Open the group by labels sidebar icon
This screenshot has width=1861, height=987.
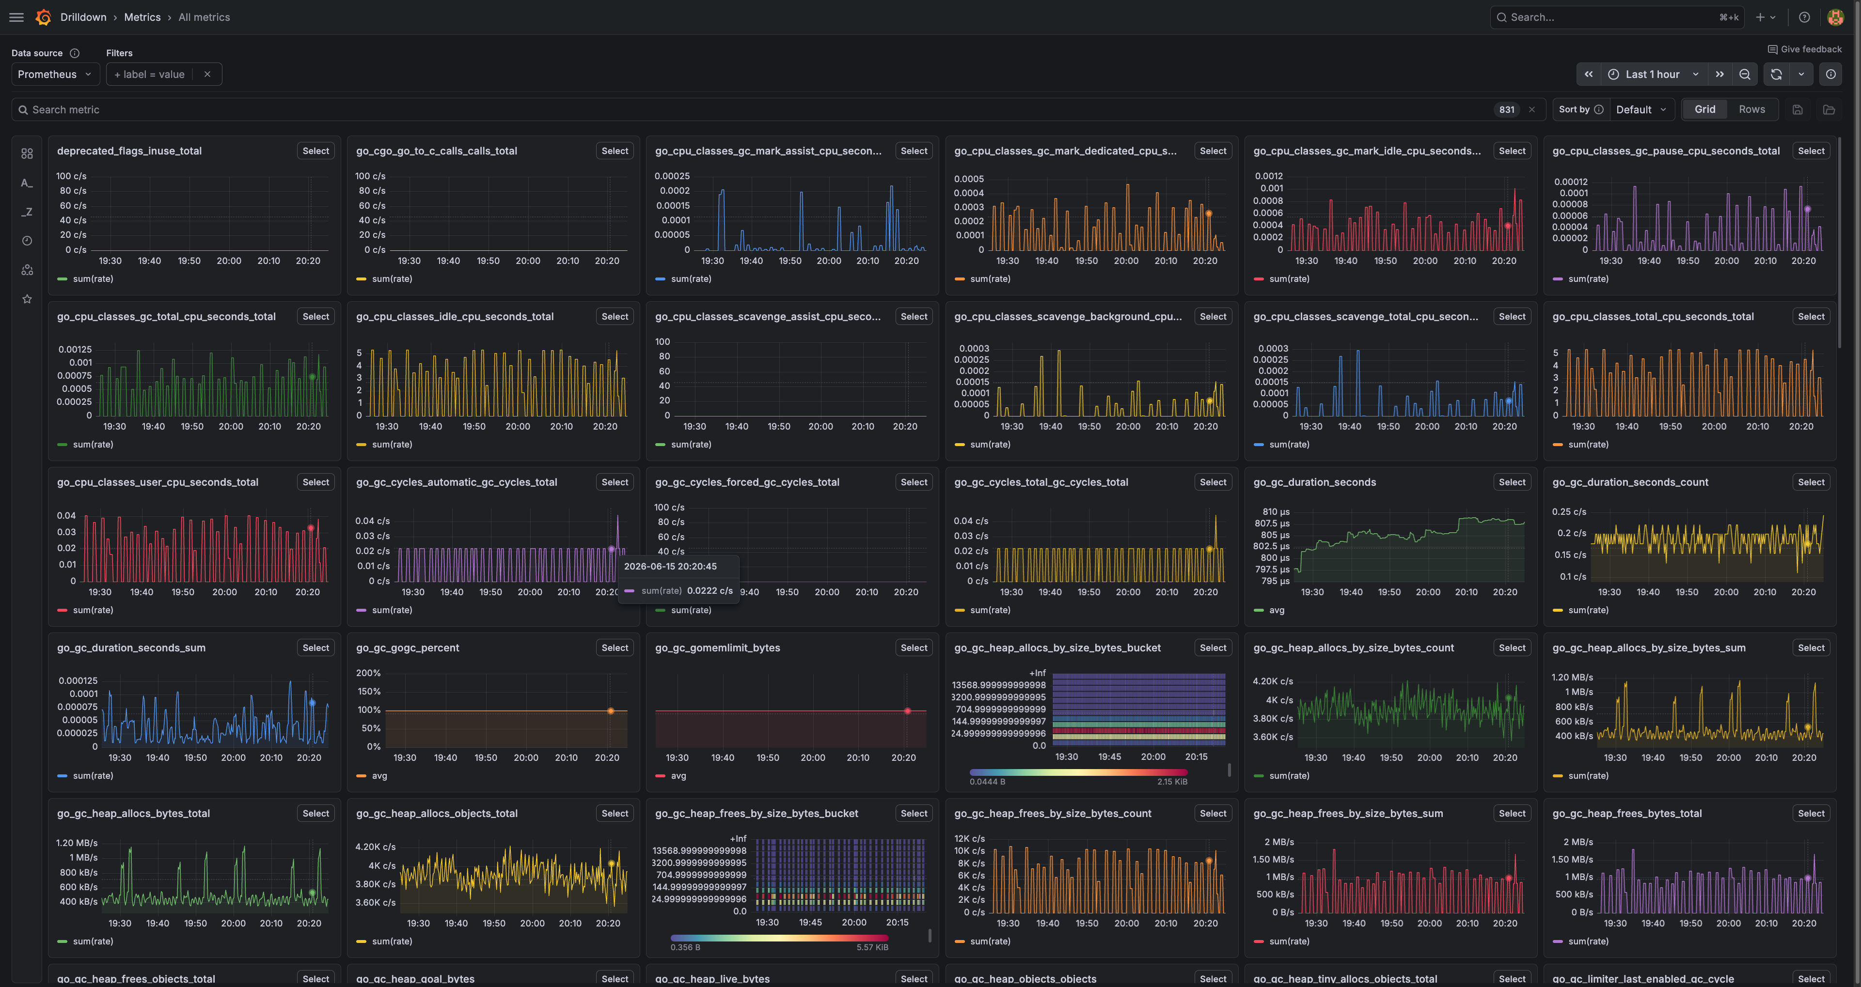[28, 269]
